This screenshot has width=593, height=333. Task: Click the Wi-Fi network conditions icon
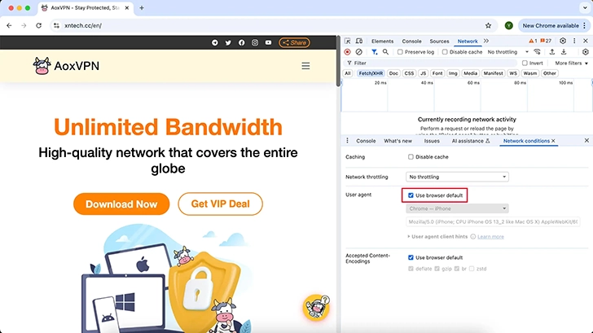tap(537, 52)
